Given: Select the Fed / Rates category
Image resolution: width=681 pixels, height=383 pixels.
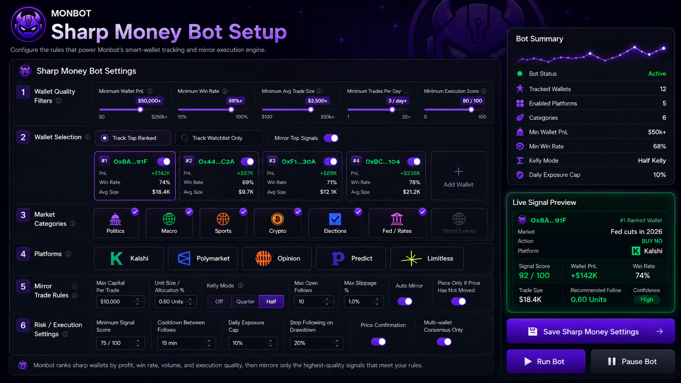Looking at the screenshot, I should (397, 223).
